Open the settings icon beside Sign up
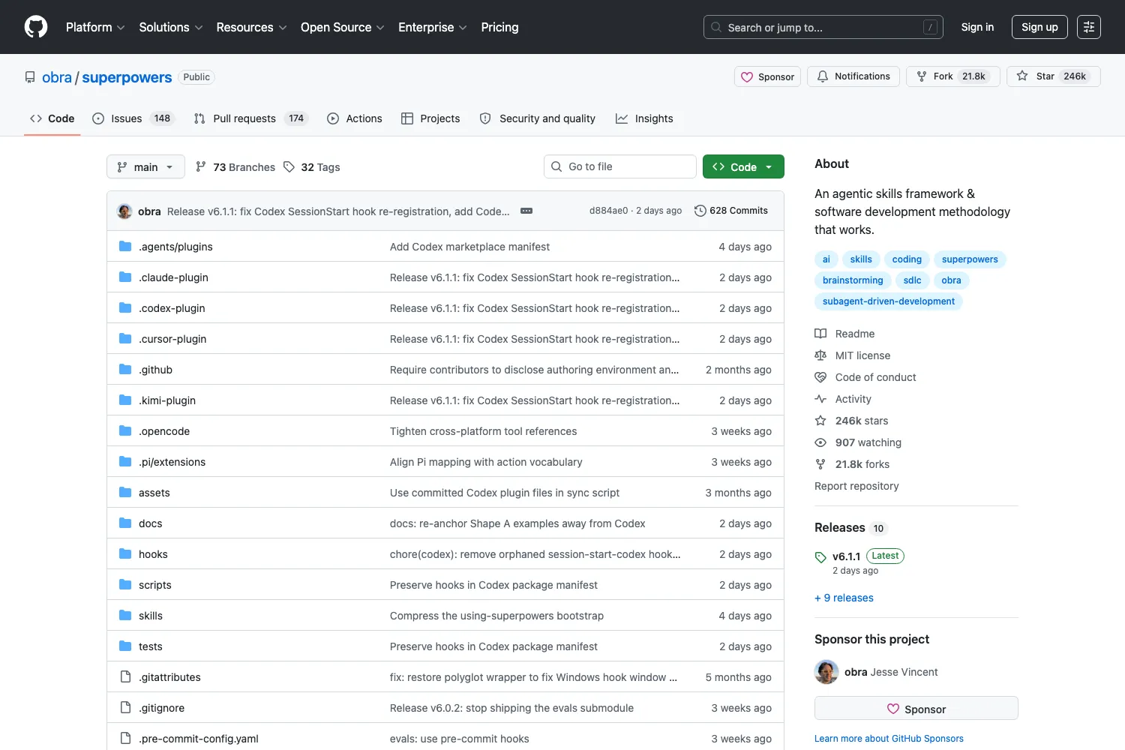The width and height of the screenshot is (1125, 750). pos(1089,27)
